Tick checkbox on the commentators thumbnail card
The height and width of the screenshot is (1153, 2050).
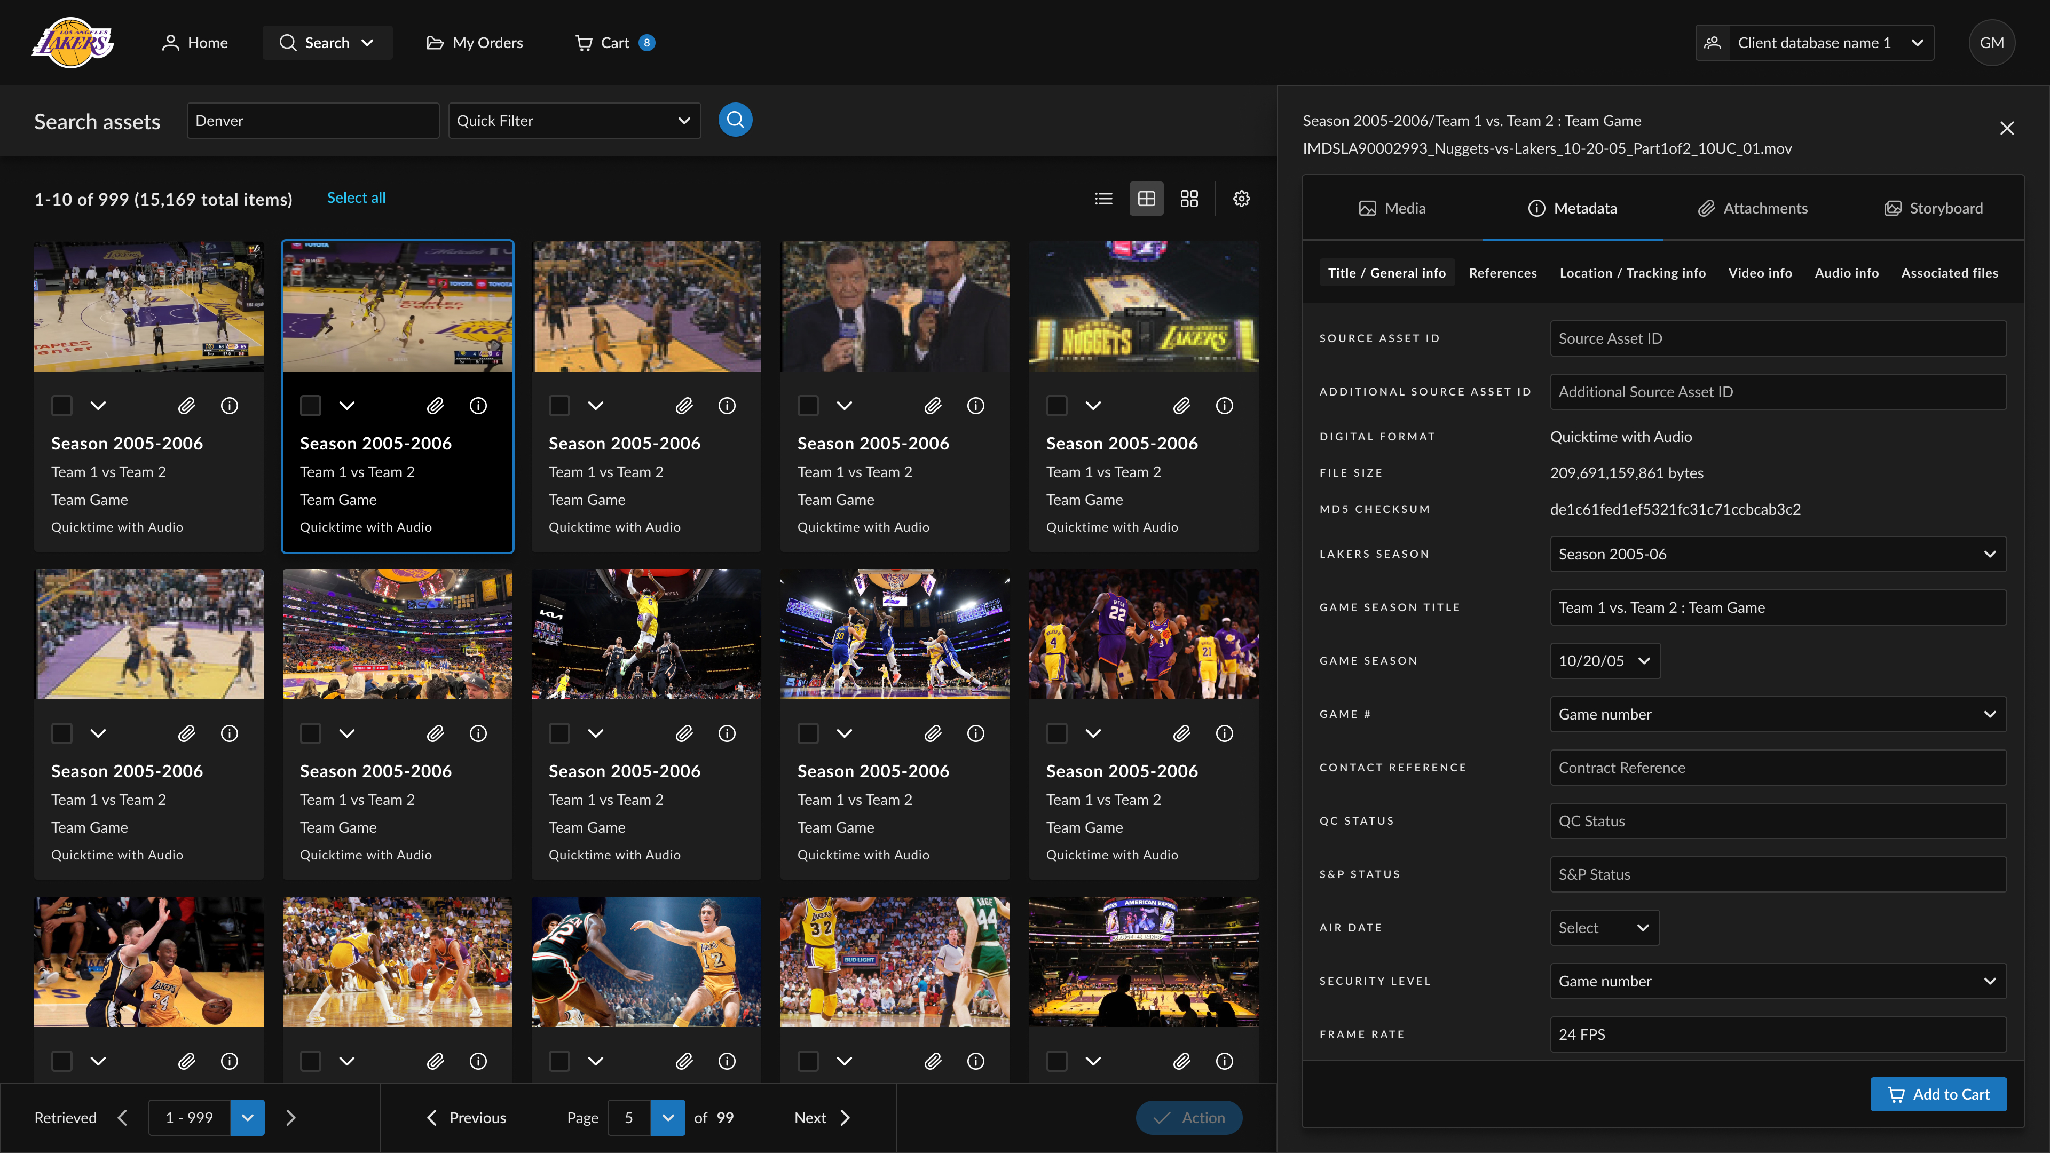[x=808, y=406]
